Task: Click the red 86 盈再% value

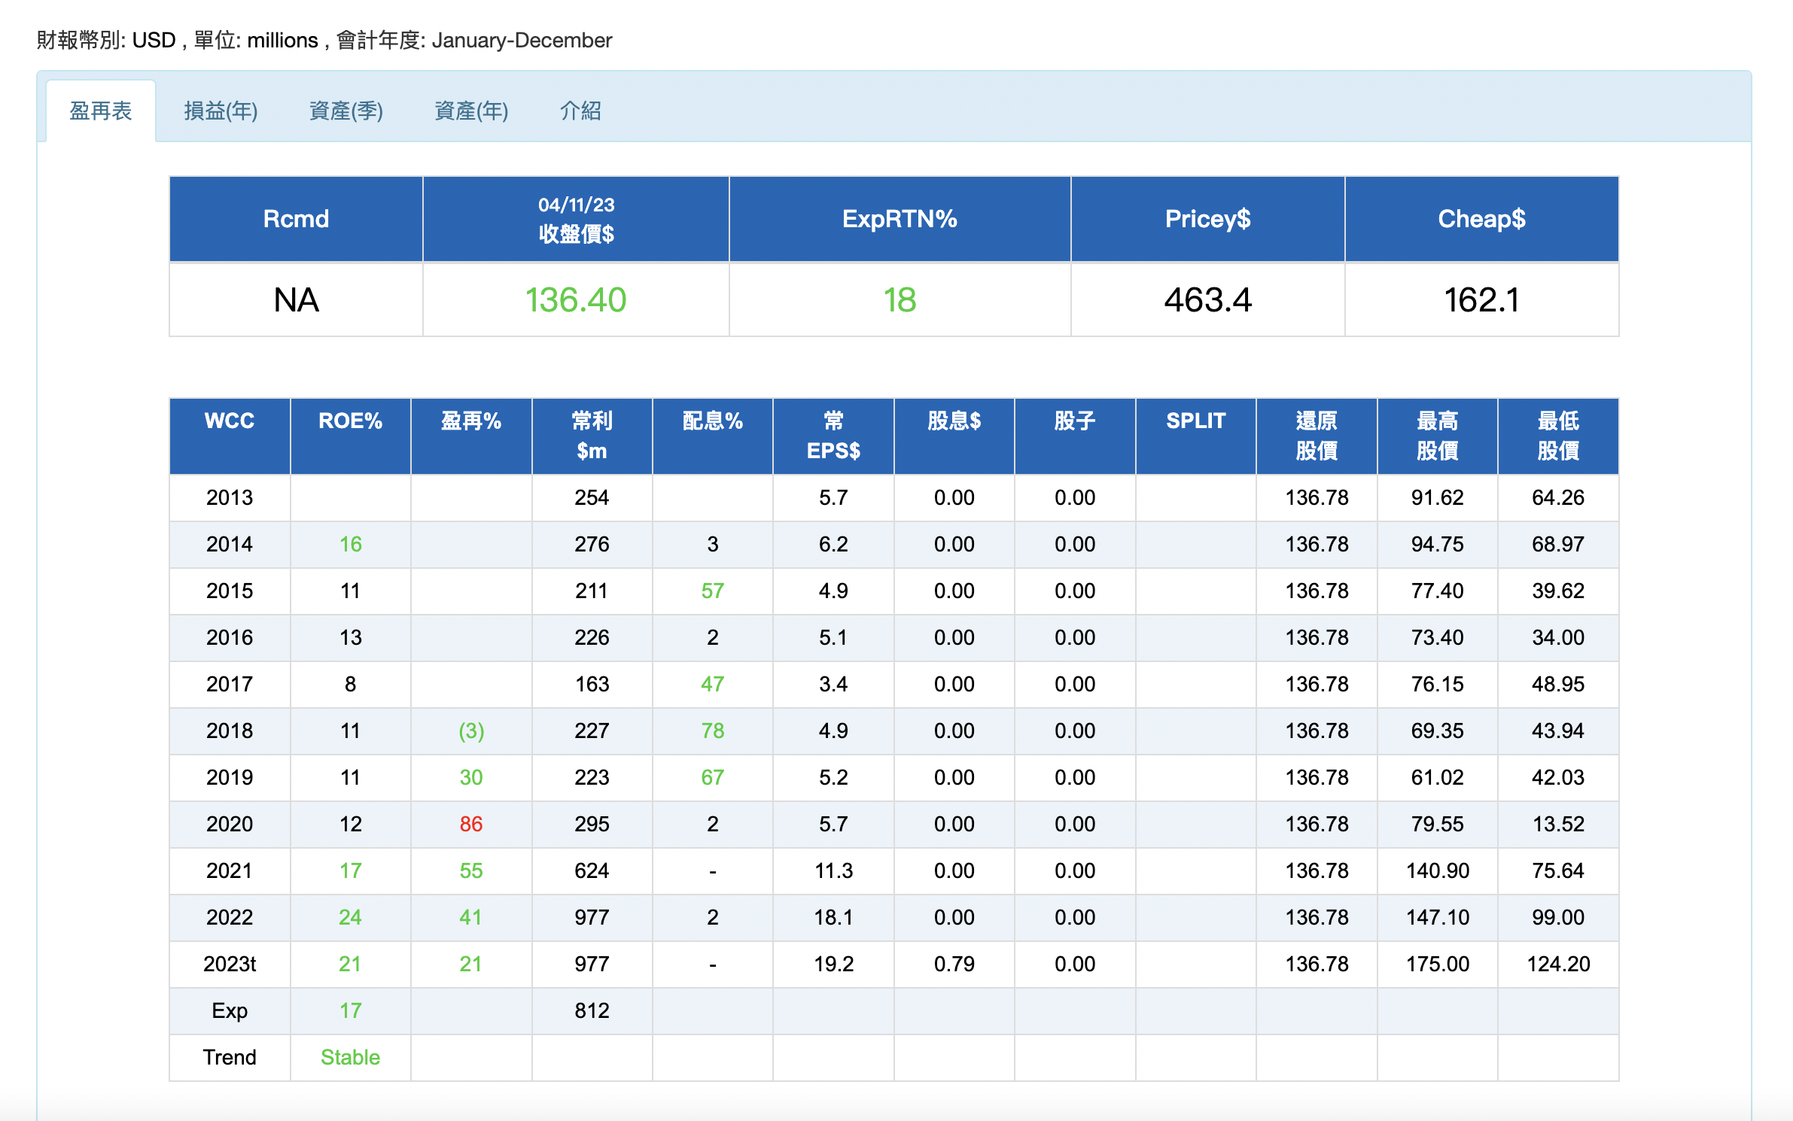Action: [x=471, y=824]
